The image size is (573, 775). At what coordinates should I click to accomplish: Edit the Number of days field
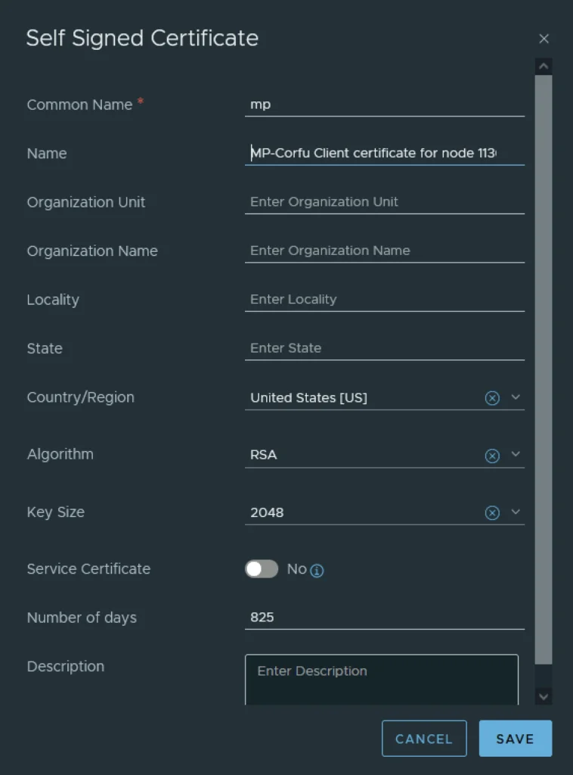point(385,618)
